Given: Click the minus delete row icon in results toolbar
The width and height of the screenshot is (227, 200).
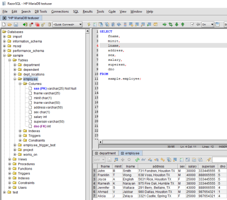Looking at the screenshot, I should click(x=129, y=160).
